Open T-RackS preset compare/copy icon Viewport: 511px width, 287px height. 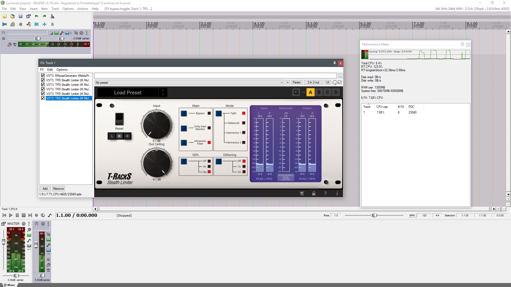296,92
